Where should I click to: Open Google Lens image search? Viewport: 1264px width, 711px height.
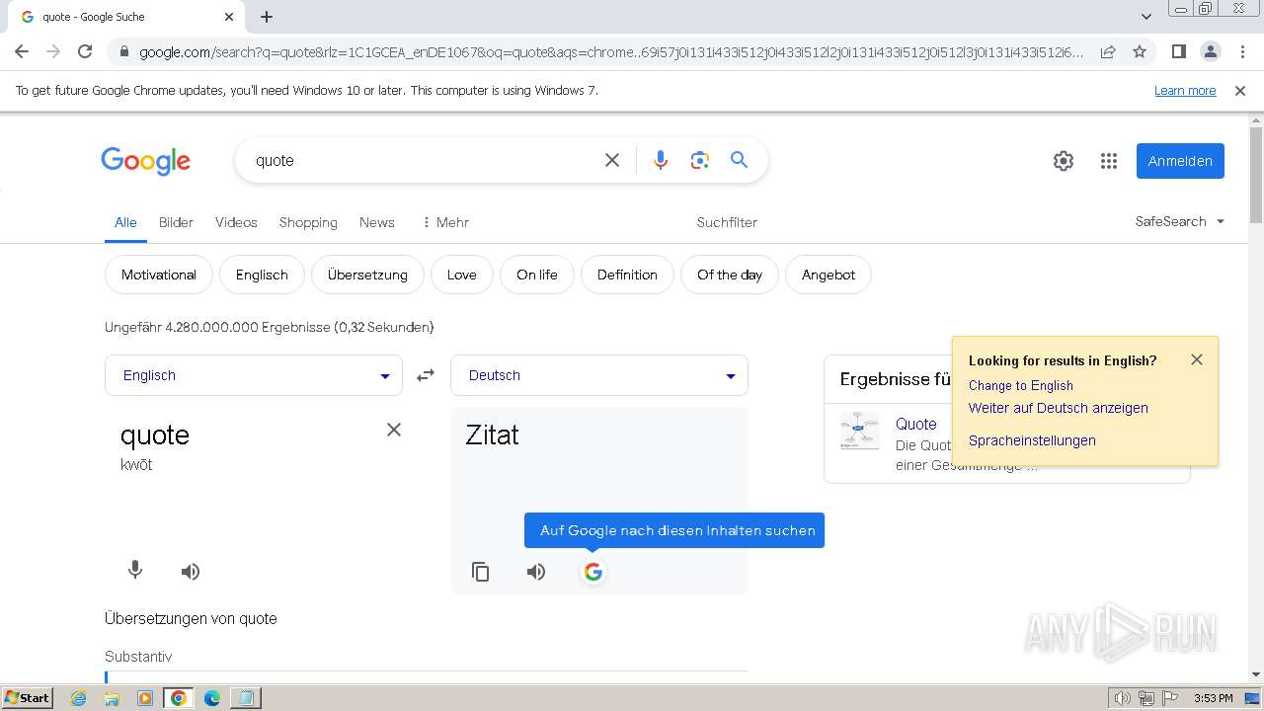click(x=700, y=160)
